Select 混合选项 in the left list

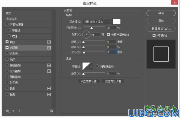(28, 19)
